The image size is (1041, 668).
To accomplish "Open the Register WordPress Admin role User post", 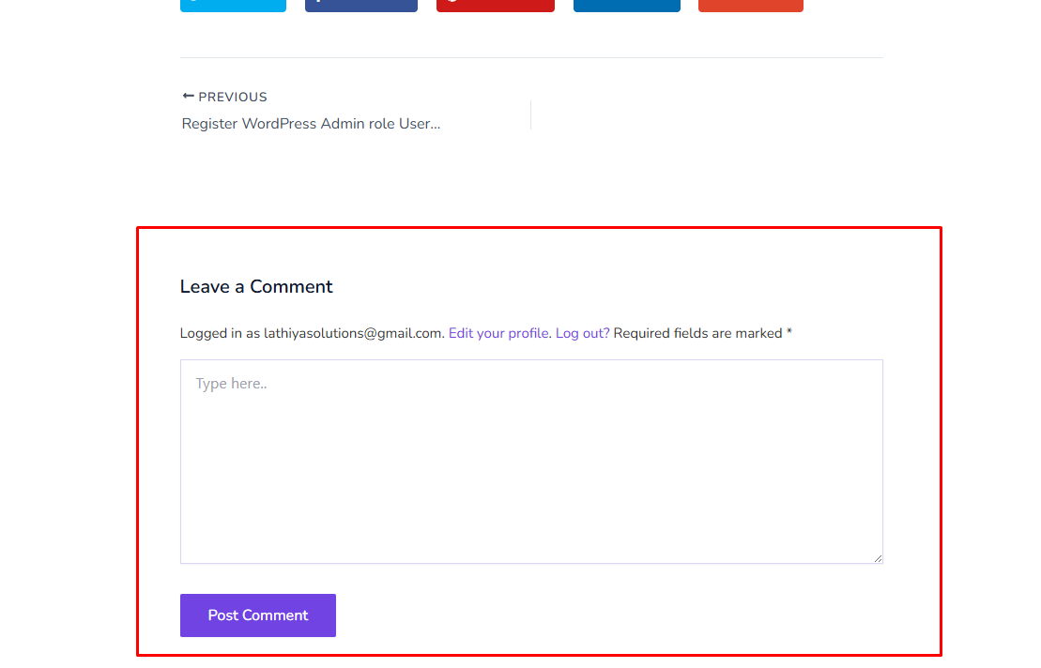I will pyautogui.click(x=311, y=124).
